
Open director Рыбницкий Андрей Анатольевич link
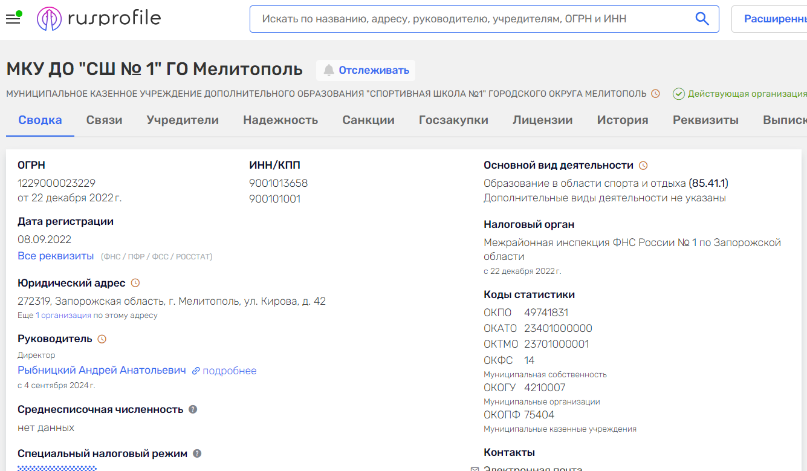102,370
